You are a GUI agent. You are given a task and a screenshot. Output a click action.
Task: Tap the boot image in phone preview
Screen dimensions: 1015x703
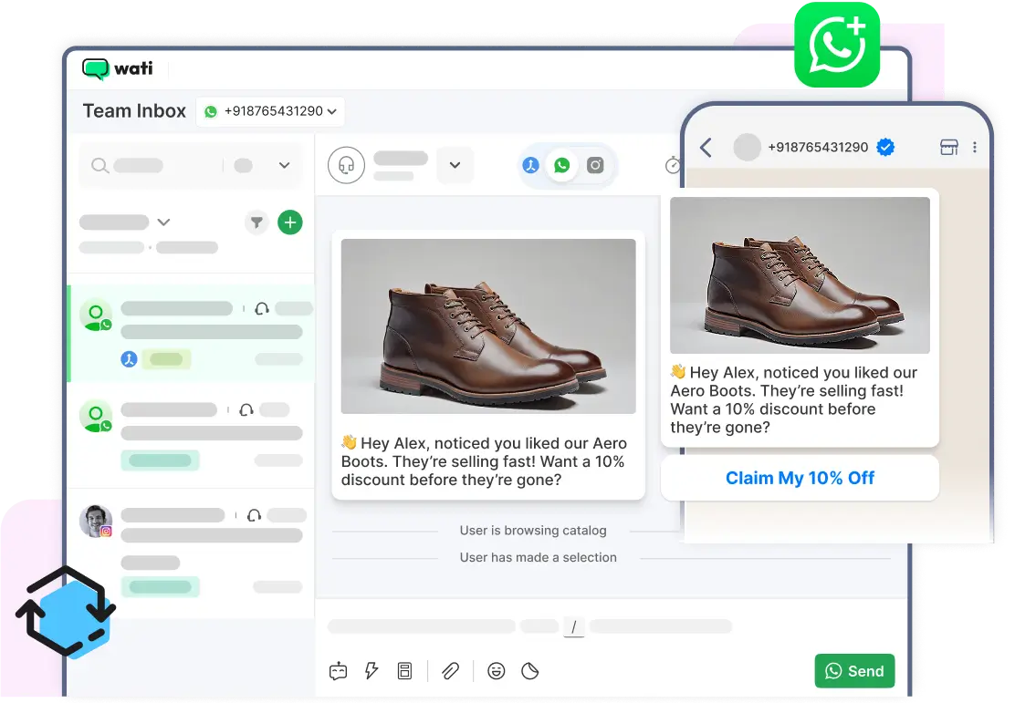point(800,275)
